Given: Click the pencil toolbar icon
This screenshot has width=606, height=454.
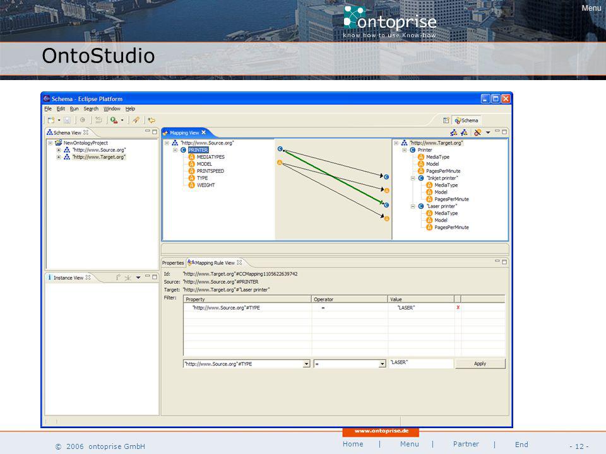Looking at the screenshot, I should 136,120.
